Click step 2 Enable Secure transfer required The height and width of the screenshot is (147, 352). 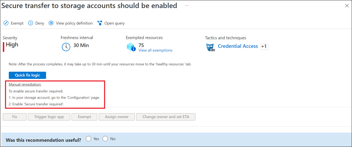[x=37, y=104]
